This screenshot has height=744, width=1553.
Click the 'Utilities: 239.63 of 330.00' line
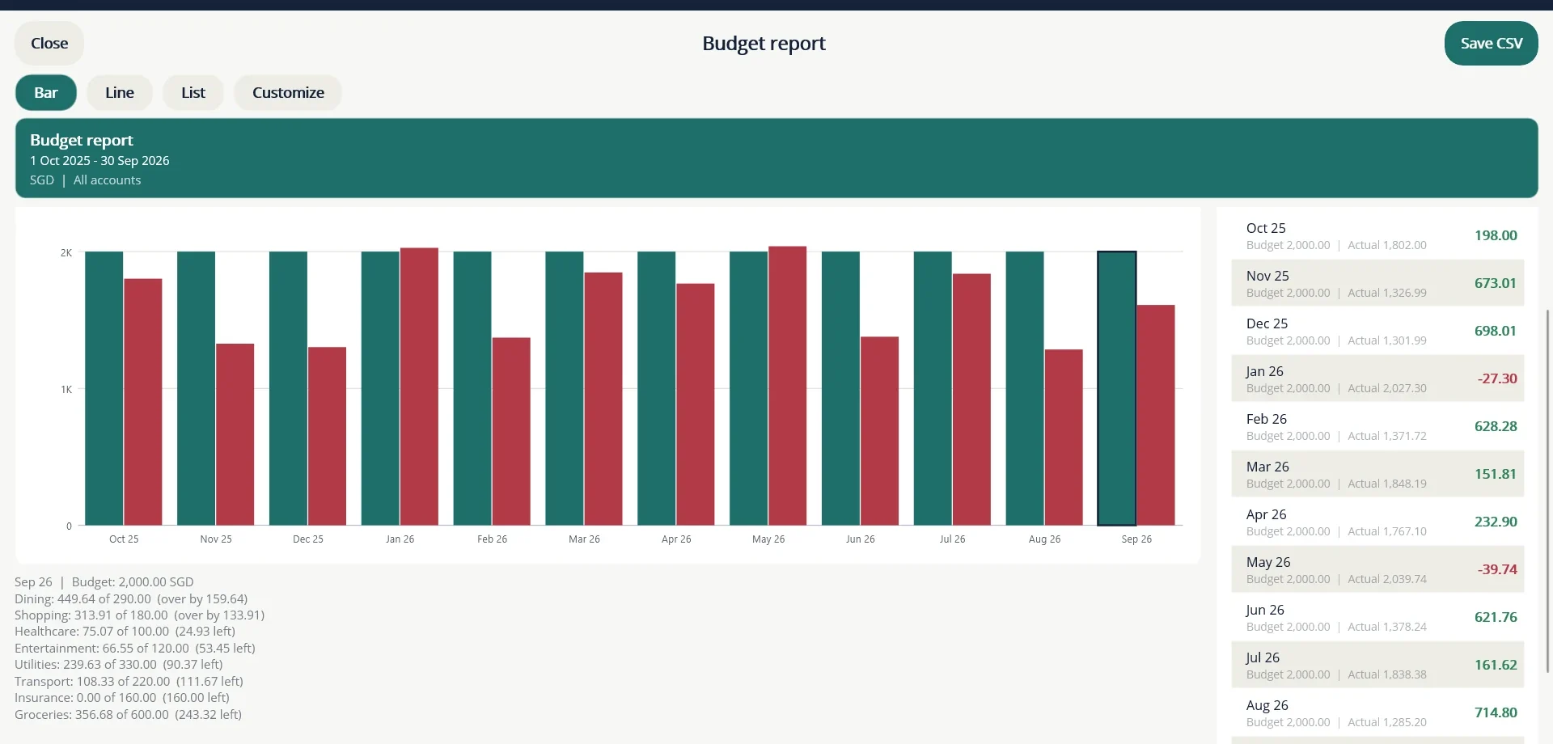pos(118,665)
